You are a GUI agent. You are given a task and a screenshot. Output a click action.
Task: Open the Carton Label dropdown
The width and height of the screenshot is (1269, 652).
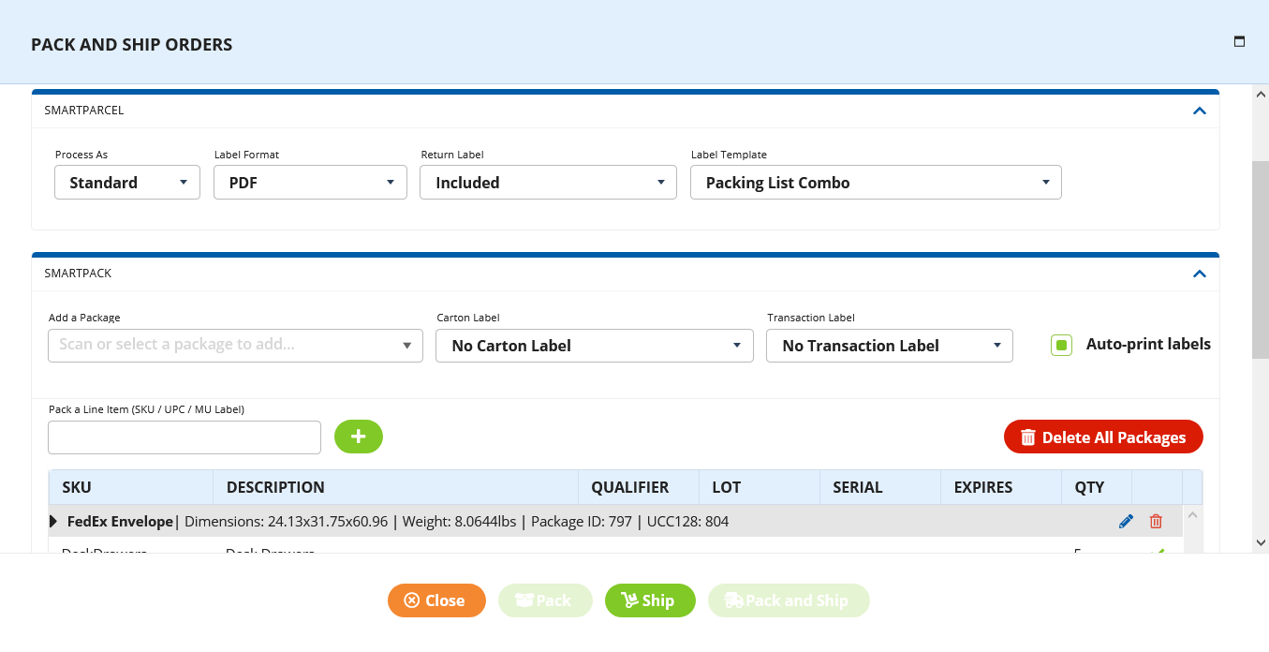tap(594, 346)
